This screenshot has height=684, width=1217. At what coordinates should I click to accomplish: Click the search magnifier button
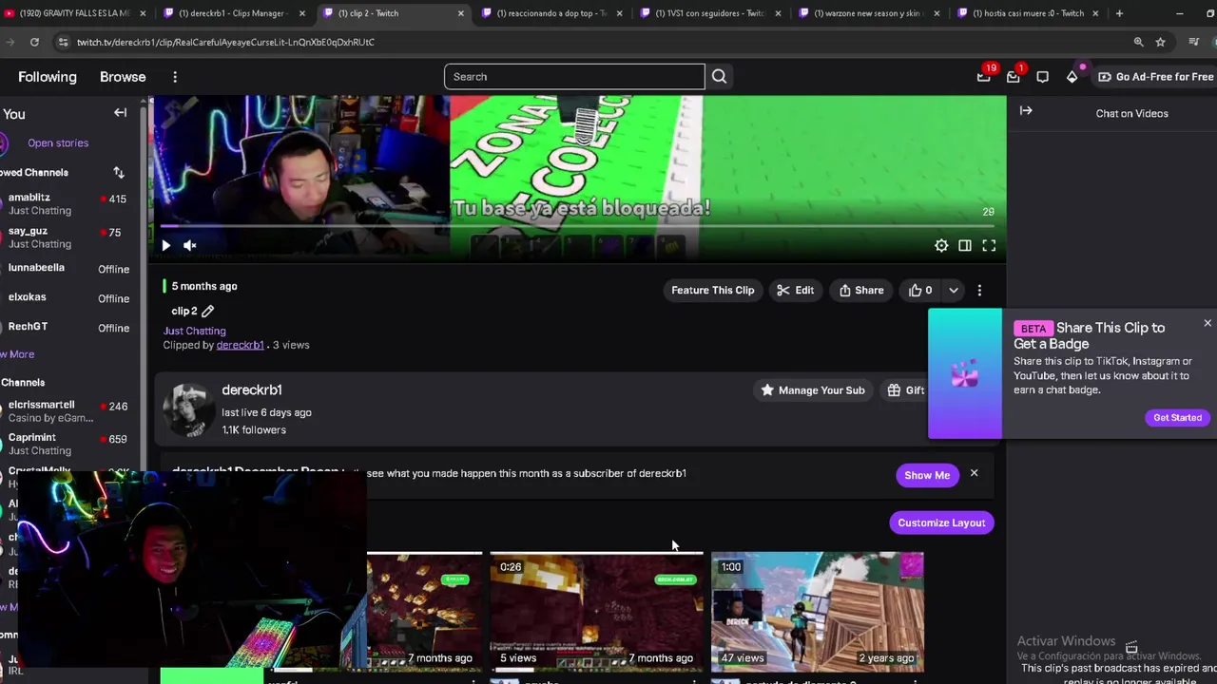tap(719, 77)
